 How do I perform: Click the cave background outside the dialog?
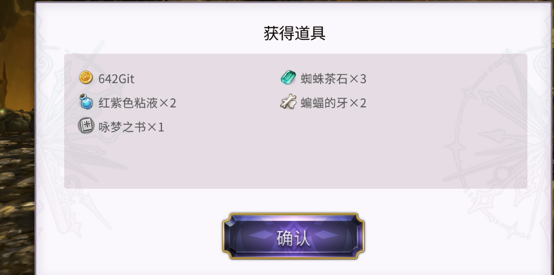17,138
